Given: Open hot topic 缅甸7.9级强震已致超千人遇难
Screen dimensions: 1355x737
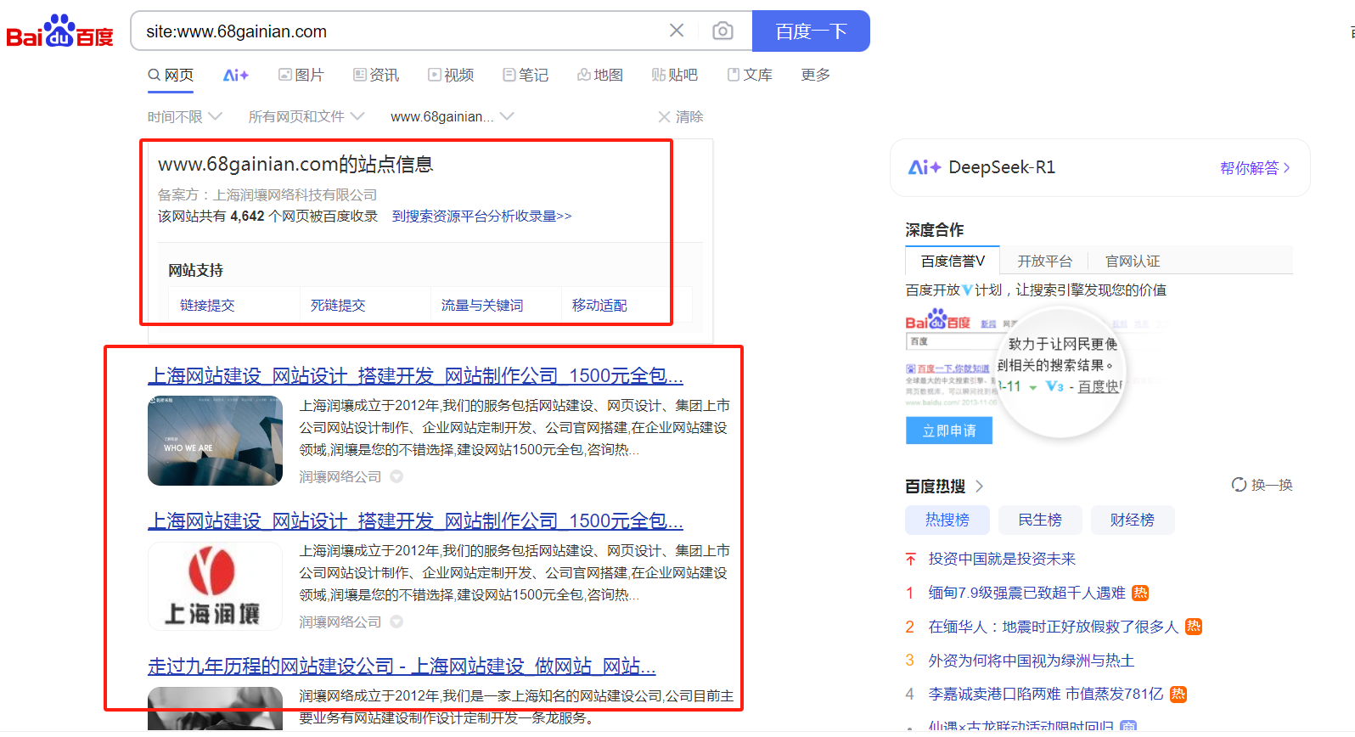Looking at the screenshot, I should pos(1027,593).
